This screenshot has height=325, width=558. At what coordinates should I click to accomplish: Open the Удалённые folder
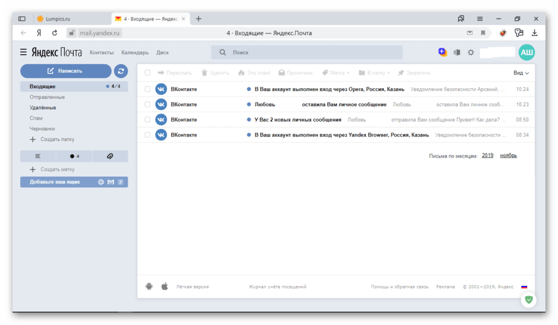[x=43, y=107]
